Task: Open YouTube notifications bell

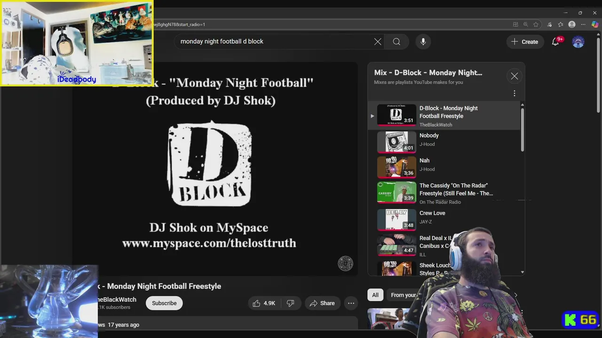Action: tap(555, 42)
